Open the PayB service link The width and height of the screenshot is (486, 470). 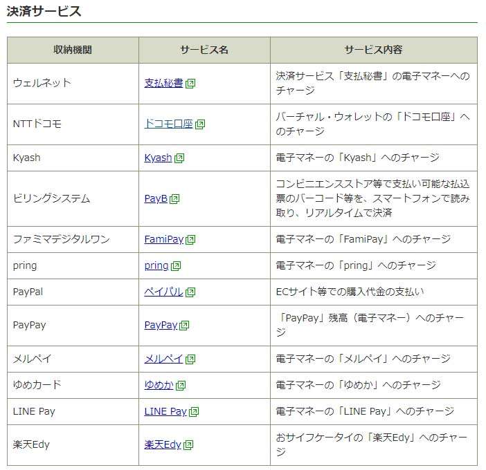[156, 198]
